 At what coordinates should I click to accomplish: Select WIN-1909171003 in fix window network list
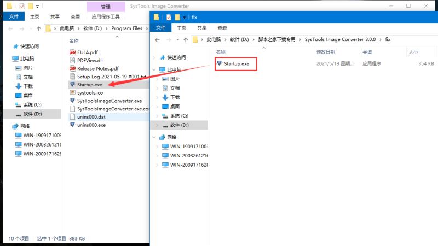point(189,146)
